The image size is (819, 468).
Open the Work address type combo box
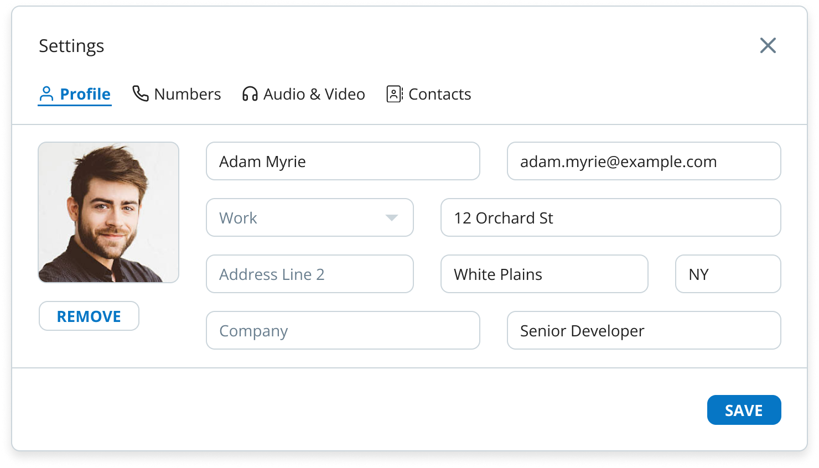click(299, 218)
